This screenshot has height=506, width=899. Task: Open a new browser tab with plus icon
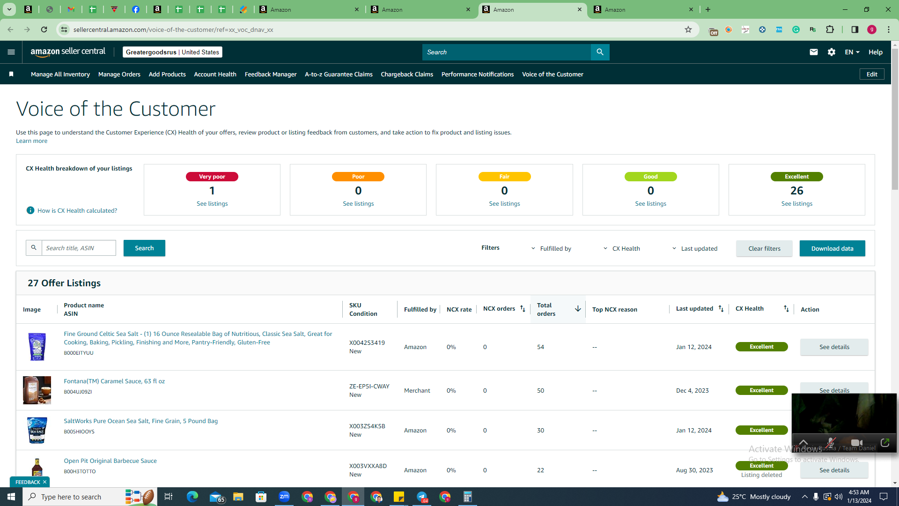(708, 9)
